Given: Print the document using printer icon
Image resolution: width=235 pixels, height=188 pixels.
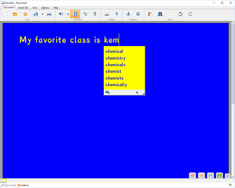Looking at the screenshot, I should coord(49,14).
